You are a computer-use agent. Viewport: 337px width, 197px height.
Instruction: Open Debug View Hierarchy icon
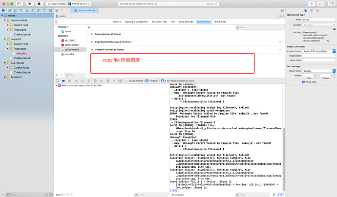pos(95,81)
